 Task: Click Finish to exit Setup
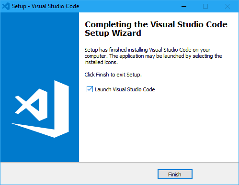tap(175, 174)
